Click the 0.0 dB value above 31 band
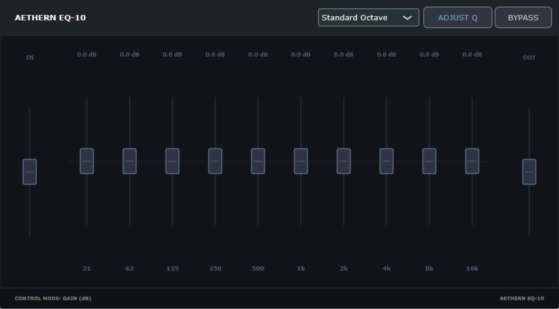Screen dimensions: 559x309 (87, 55)
